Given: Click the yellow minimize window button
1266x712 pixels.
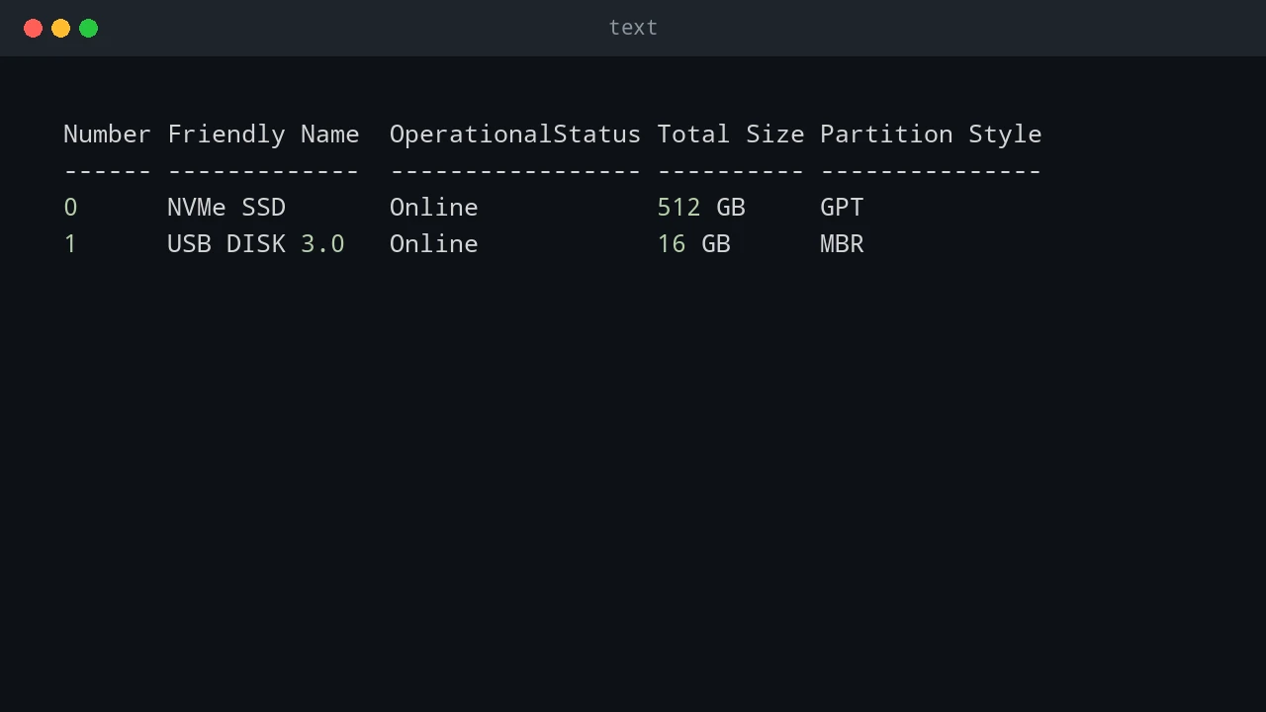Looking at the screenshot, I should [x=60, y=28].
